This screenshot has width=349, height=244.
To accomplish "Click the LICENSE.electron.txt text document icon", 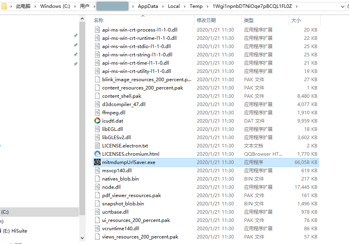I will pos(97,146).
